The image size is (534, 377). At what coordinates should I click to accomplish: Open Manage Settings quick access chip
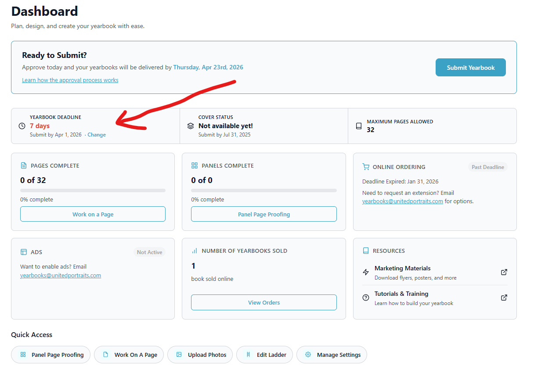332,355
